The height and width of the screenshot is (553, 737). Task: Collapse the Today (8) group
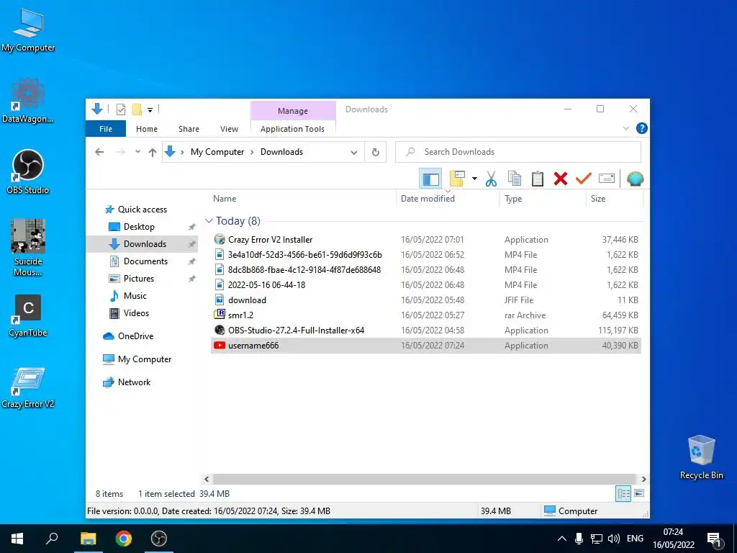click(209, 221)
